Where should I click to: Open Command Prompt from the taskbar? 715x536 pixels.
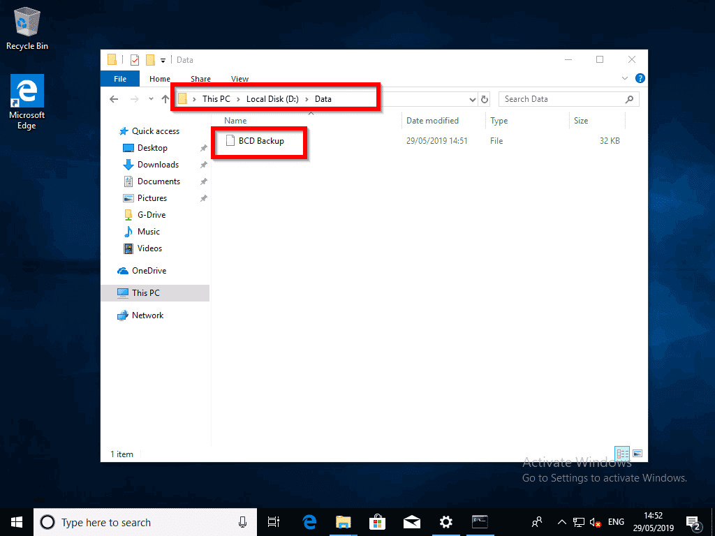coord(480,521)
